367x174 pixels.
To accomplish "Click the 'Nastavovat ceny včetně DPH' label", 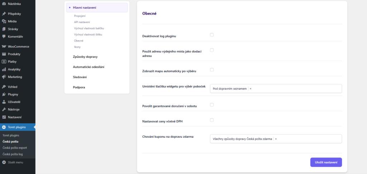I will tap(162, 121).
